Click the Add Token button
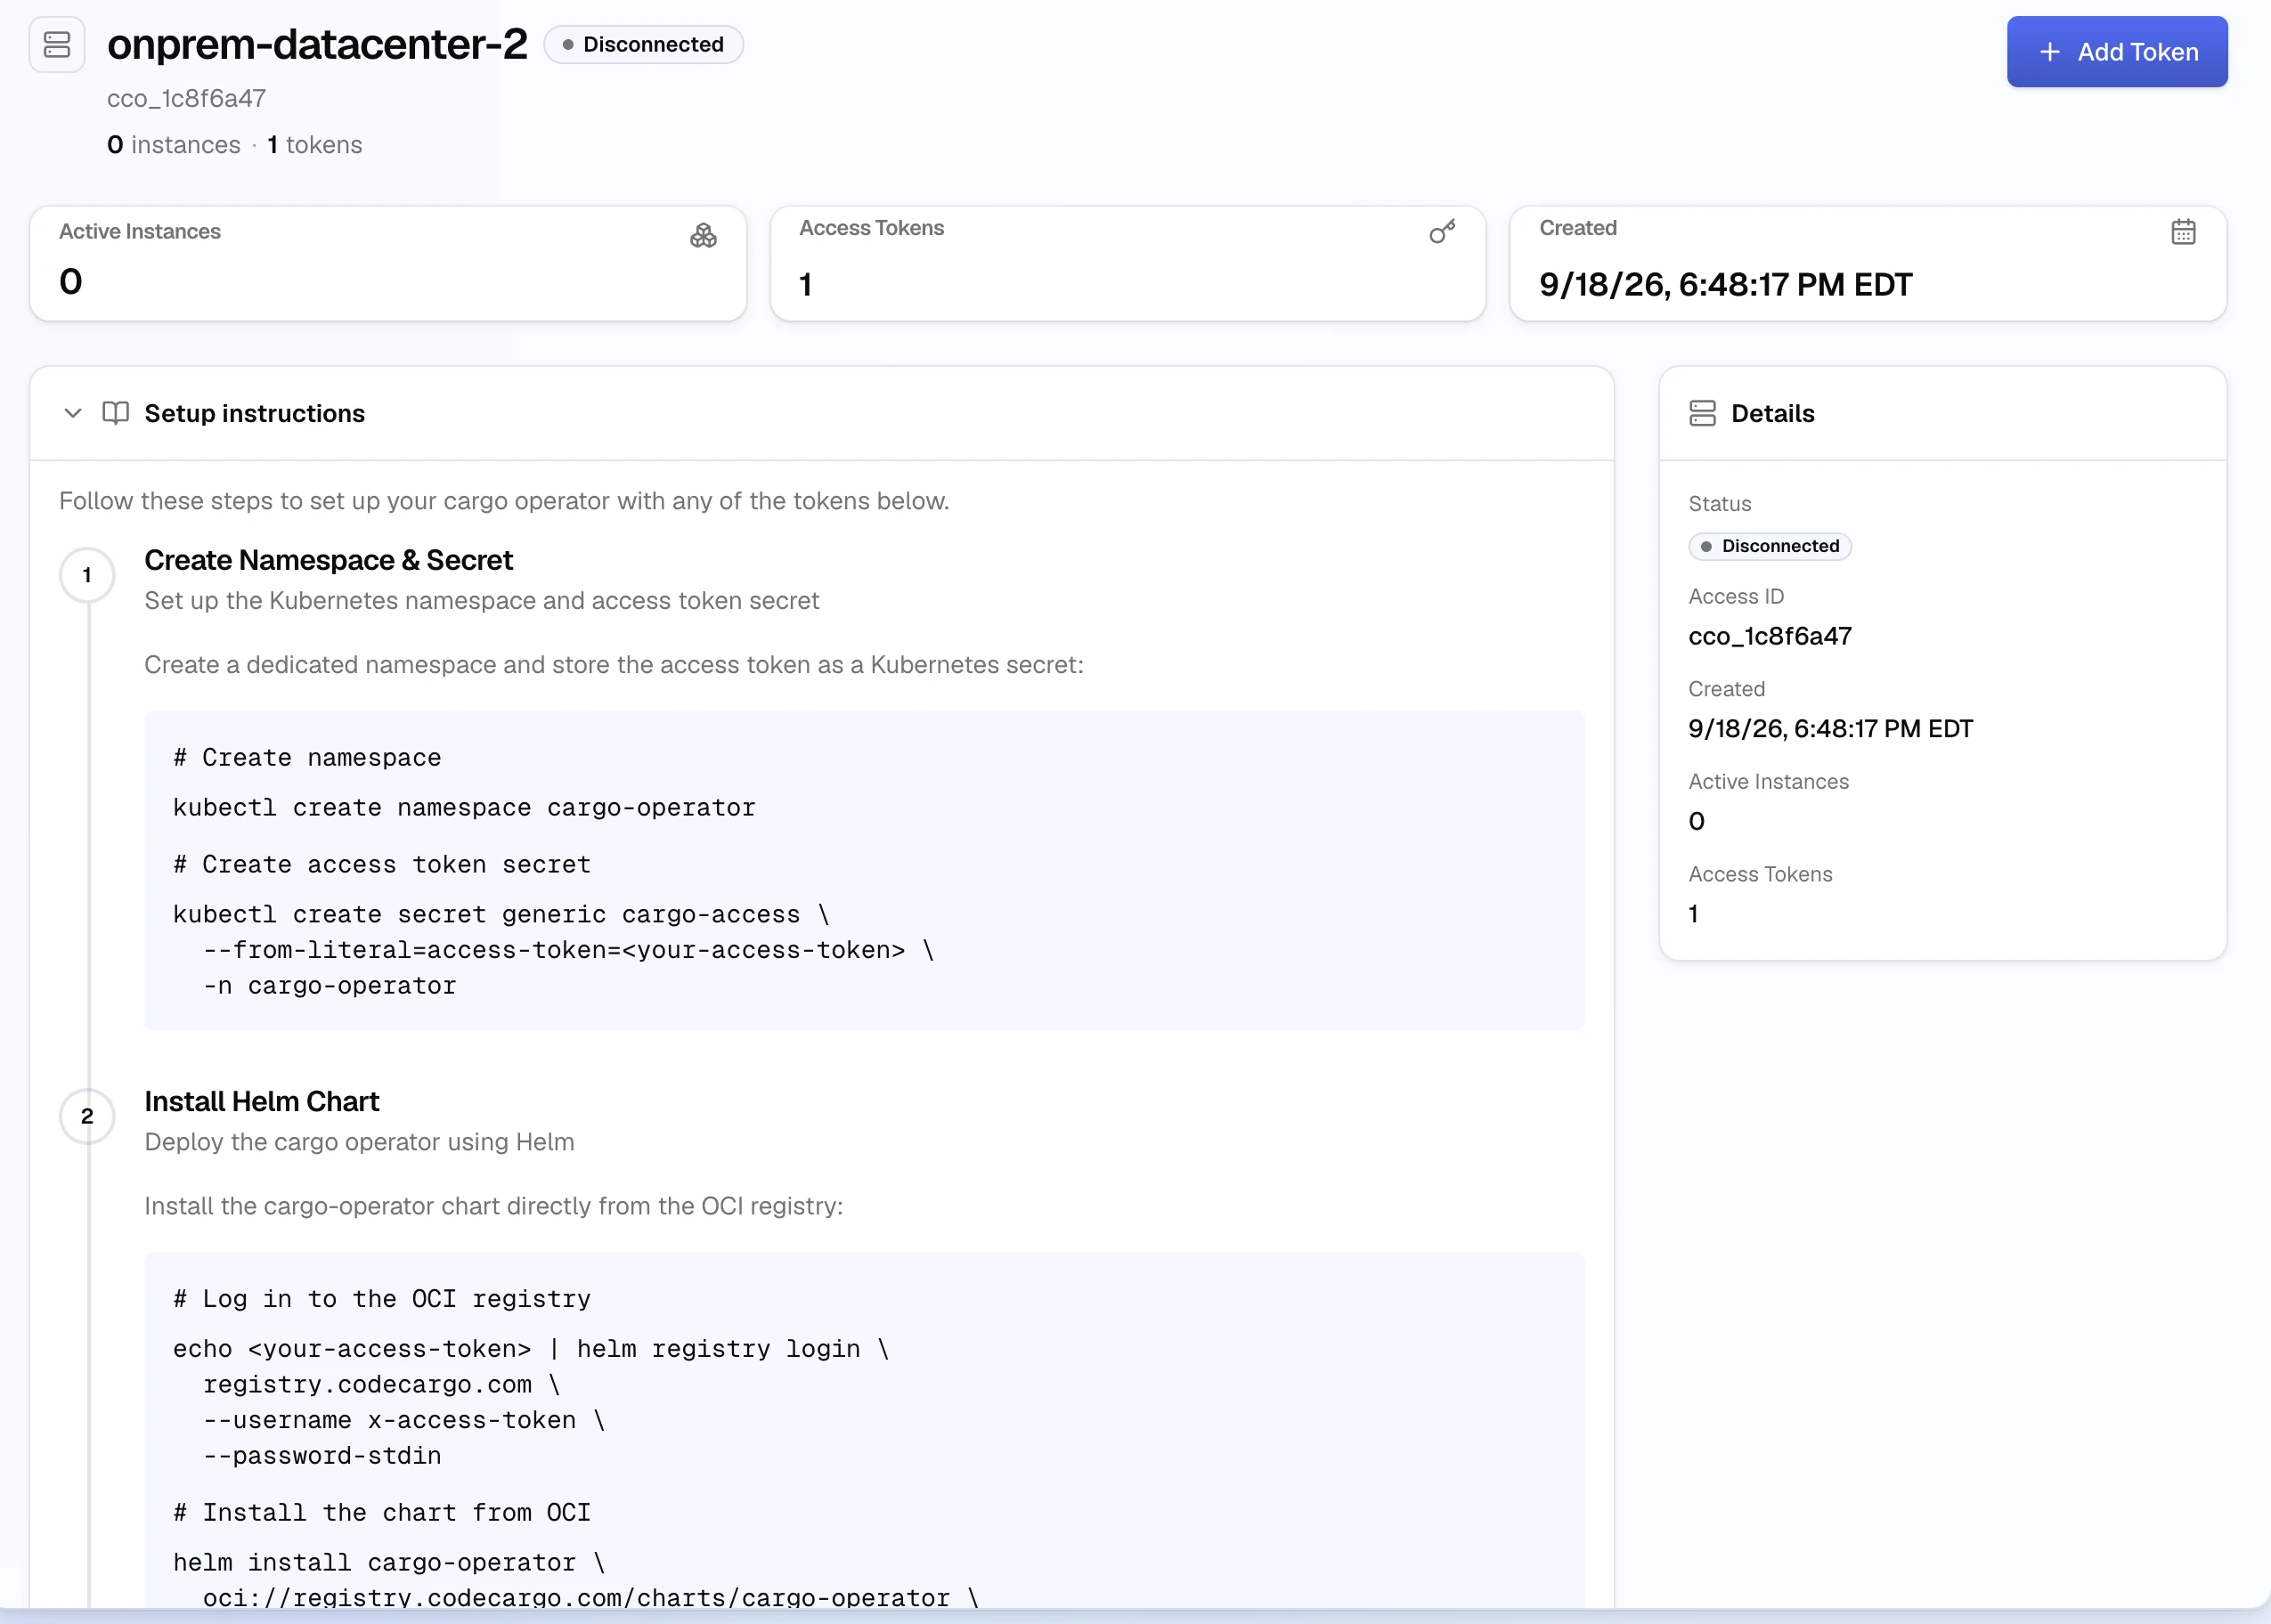This screenshot has height=1624, width=2271. (2116, 52)
